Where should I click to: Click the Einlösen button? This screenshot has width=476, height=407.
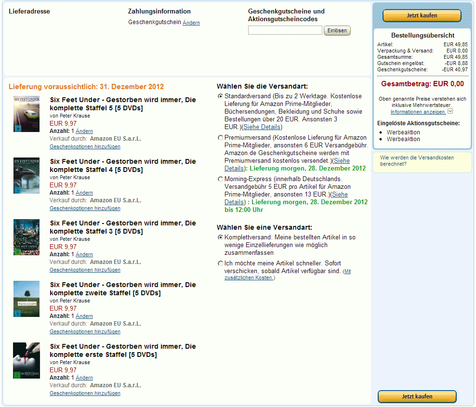pyautogui.click(x=337, y=30)
